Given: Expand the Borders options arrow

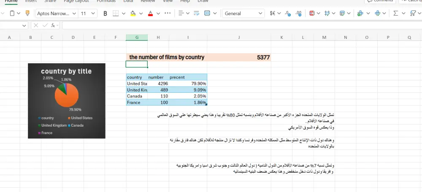Looking at the screenshot, I should (x=124, y=14).
